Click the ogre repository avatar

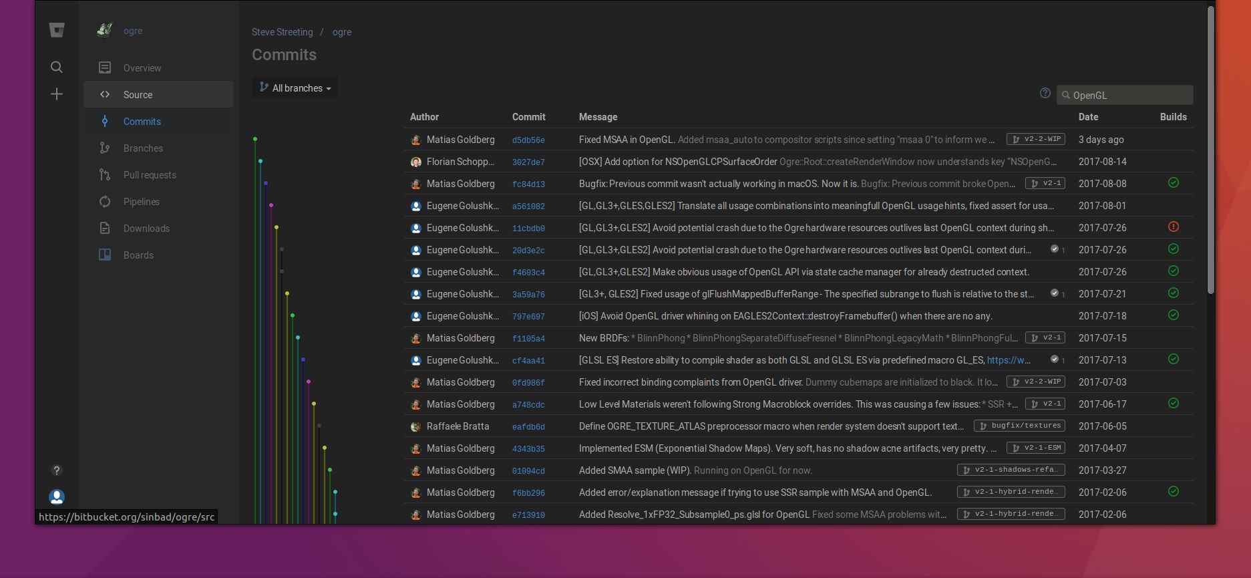point(105,30)
